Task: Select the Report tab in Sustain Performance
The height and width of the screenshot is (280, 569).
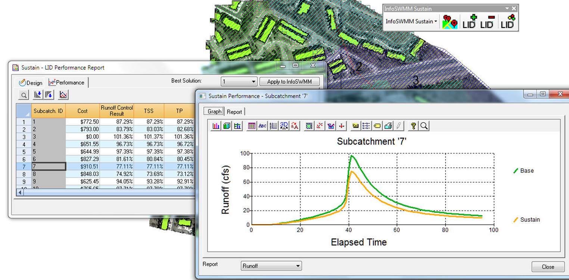Action: [x=235, y=111]
